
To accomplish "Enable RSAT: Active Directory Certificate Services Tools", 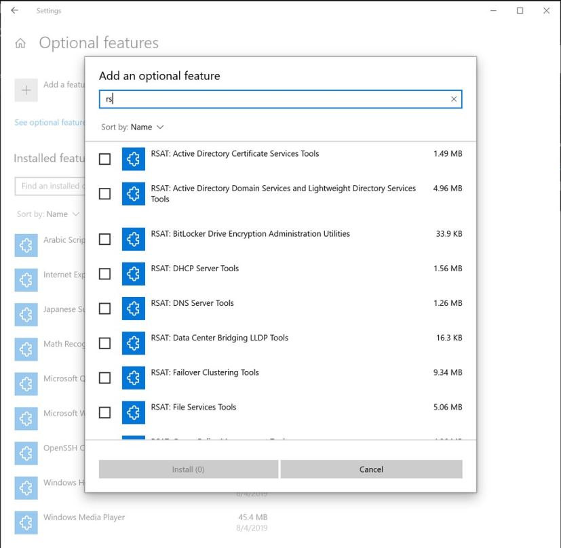I will click(x=104, y=159).
